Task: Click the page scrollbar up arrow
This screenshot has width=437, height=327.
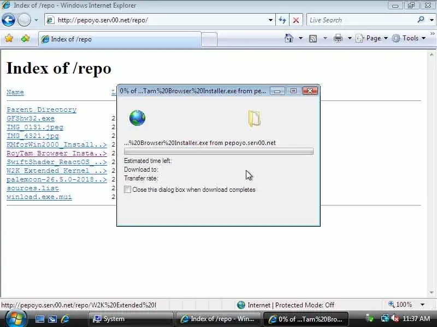Action: click(x=432, y=55)
